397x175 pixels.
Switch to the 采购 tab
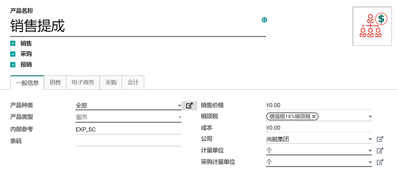point(111,83)
